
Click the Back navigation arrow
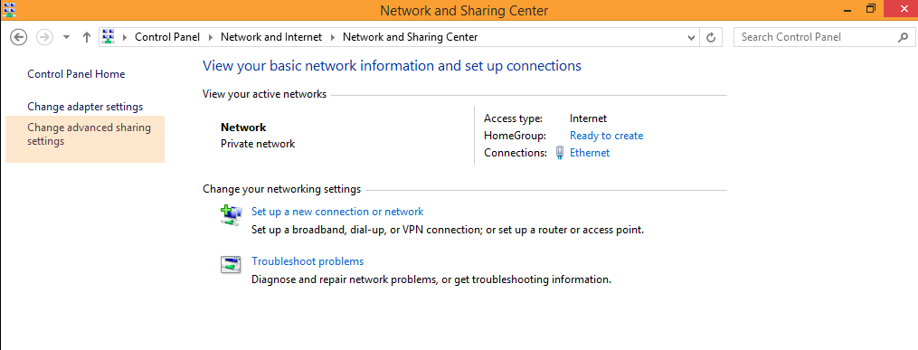(x=19, y=37)
